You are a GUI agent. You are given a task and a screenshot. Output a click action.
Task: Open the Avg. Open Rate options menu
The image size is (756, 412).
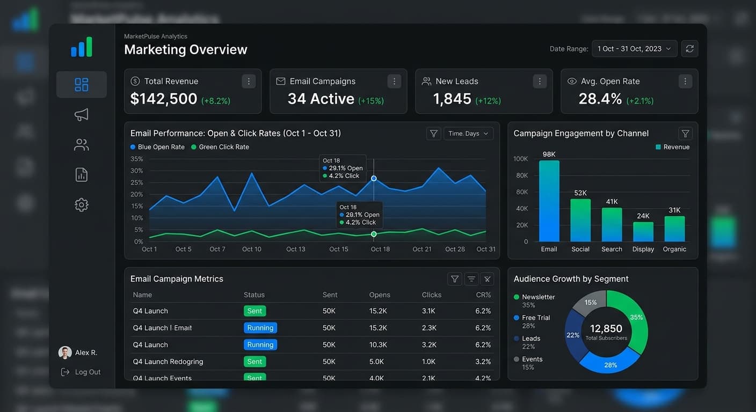click(x=685, y=80)
